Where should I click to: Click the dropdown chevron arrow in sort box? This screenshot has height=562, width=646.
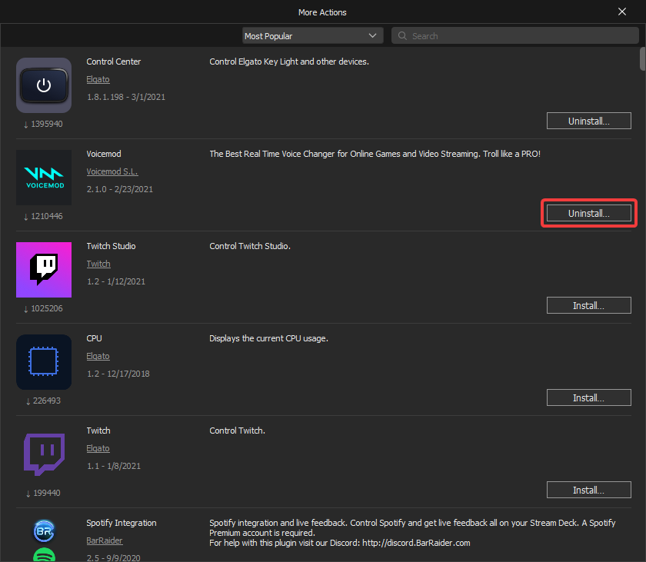372,36
